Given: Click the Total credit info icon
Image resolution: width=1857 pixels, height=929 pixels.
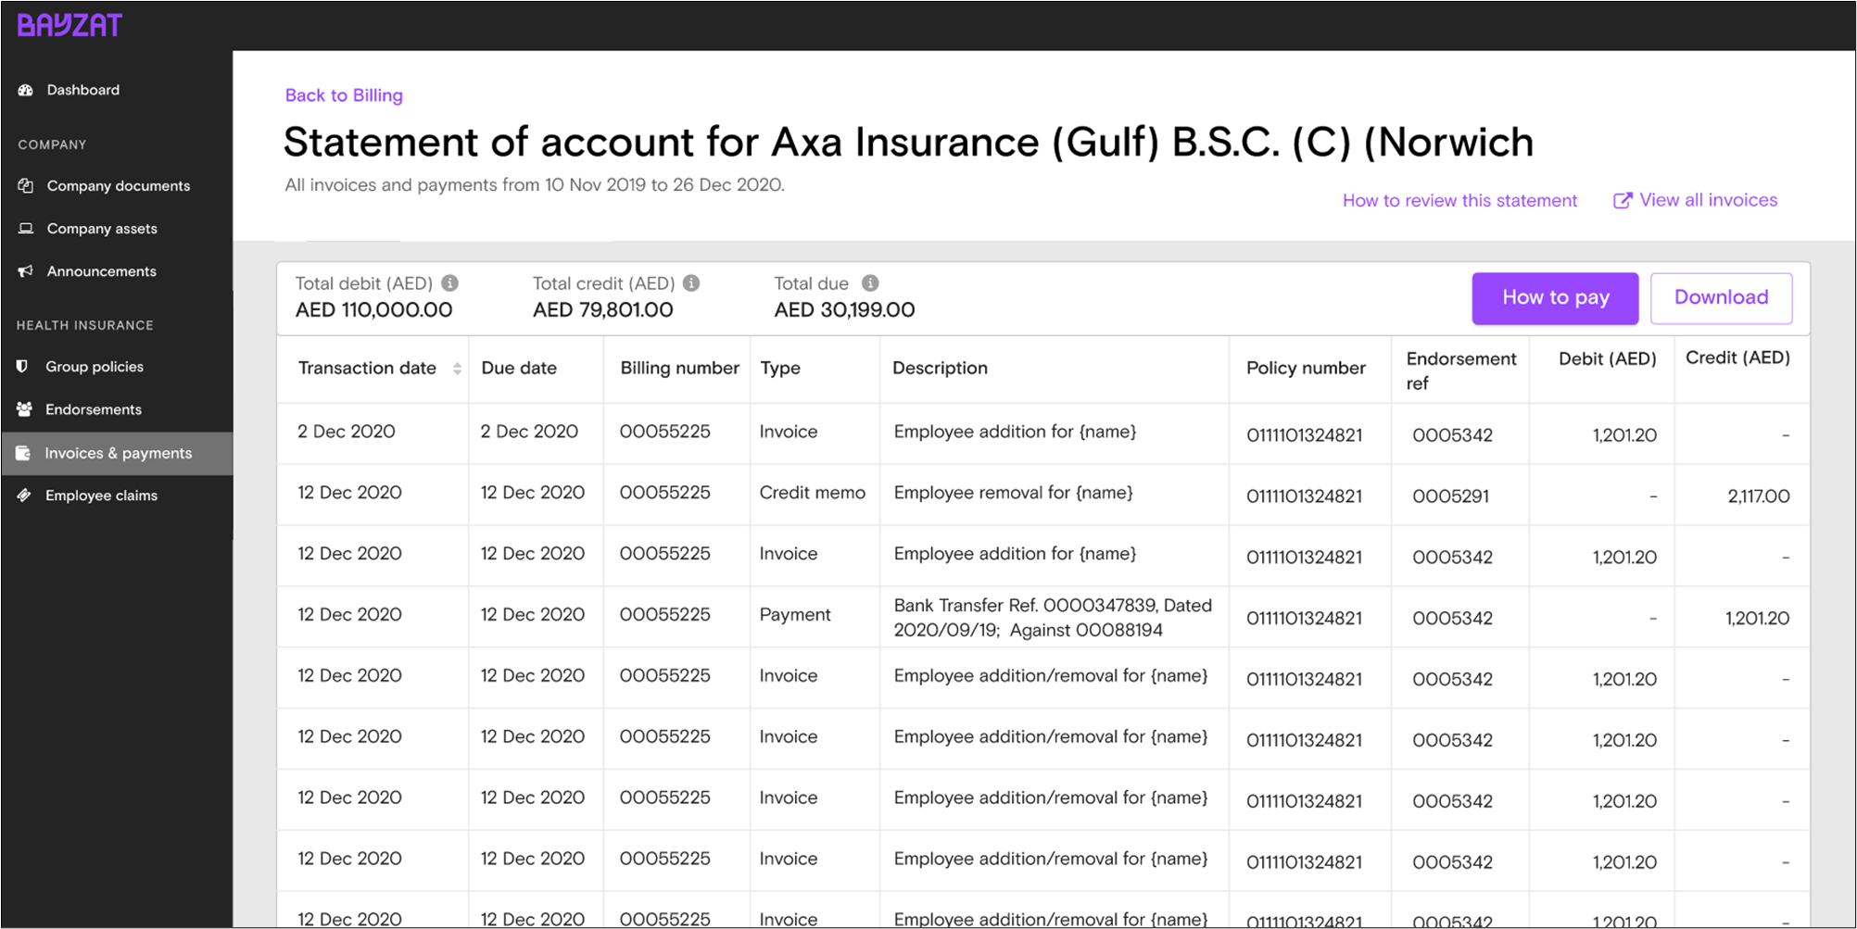Looking at the screenshot, I should (x=691, y=282).
